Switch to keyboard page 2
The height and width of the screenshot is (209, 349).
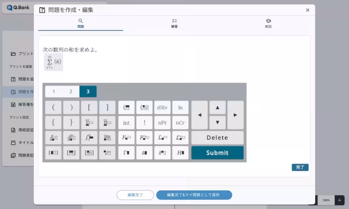(71, 91)
